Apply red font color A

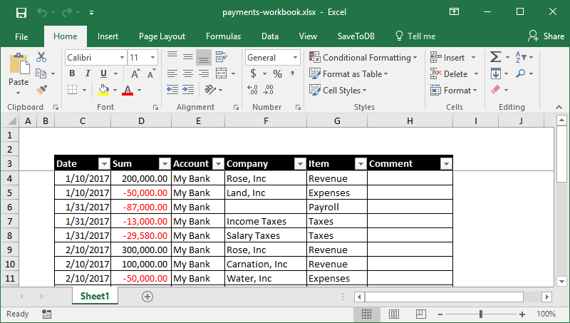coord(128,90)
